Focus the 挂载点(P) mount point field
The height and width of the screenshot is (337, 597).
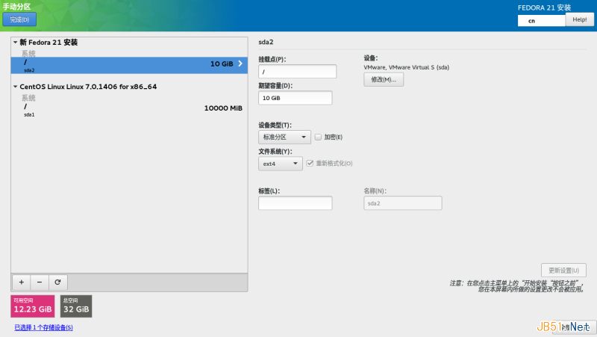pyautogui.click(x=297, y=72)
